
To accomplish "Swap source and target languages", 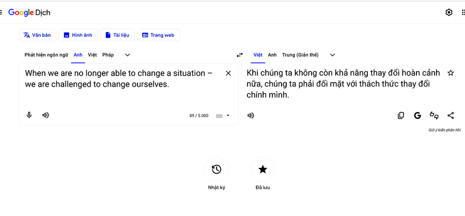I will (x=240, y=55).
